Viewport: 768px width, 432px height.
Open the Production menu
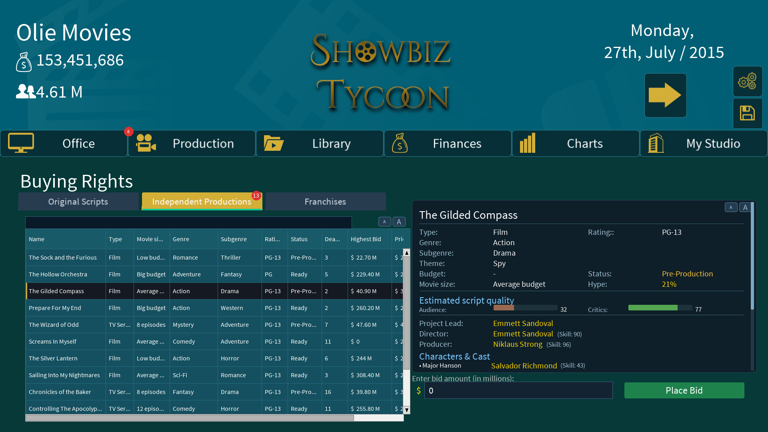pyautogui.click(x=192, y=143)
